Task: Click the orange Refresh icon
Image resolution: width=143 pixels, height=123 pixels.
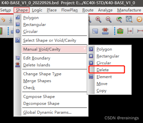Action: pos(139,19)
